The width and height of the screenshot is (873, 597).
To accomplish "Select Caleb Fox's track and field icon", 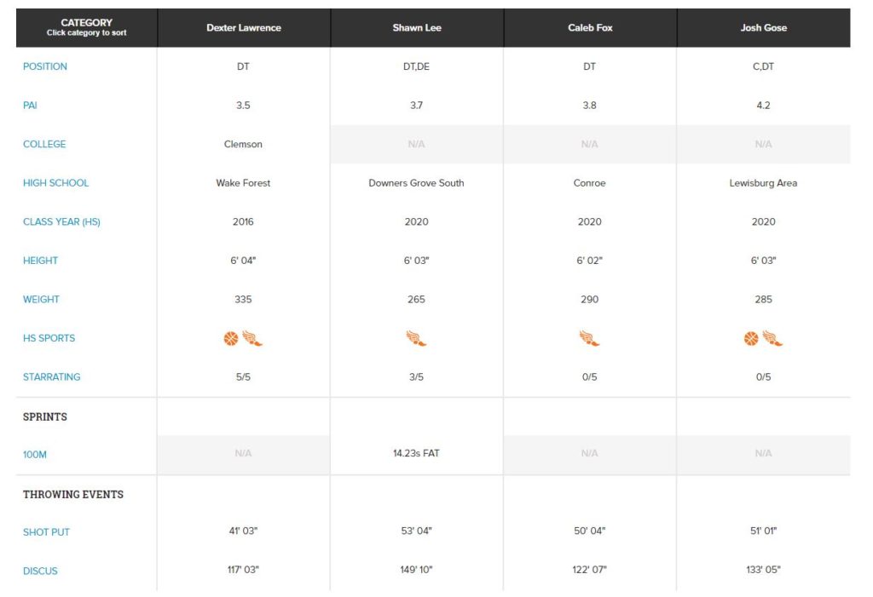I will coord(589,338).
